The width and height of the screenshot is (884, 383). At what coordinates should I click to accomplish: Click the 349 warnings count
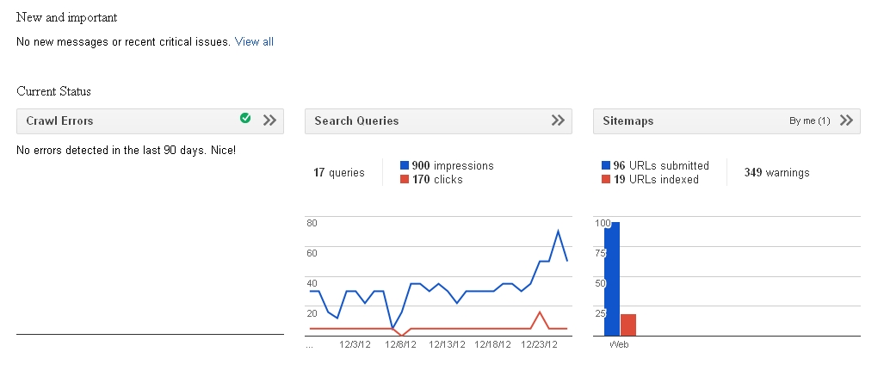coord(776,172)
